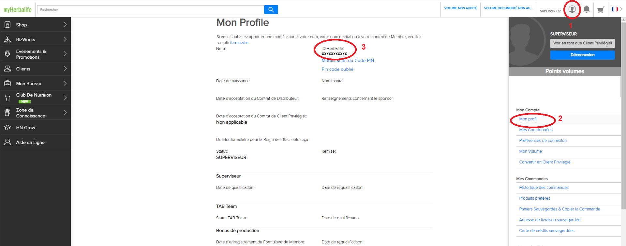Click the myHerbalife logo
The image size is (626, 246).
[18, 10]
